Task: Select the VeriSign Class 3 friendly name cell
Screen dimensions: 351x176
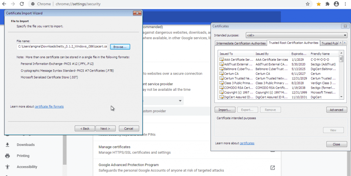Action: 323,83
